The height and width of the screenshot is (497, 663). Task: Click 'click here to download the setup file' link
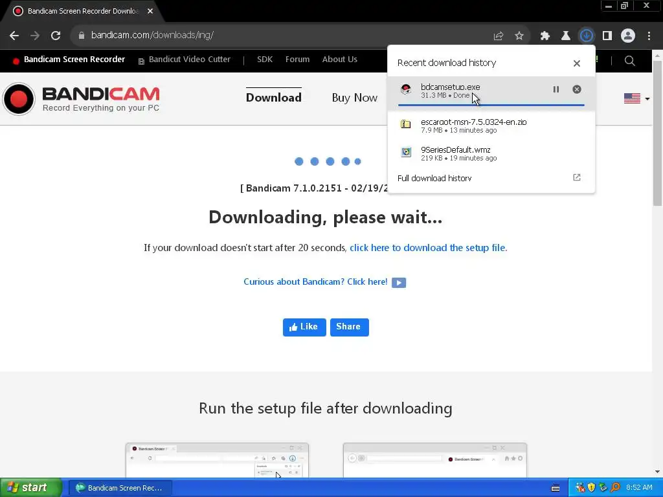[427, 248]
